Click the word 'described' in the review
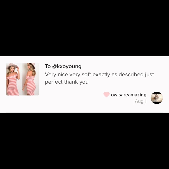Viewport: 169px width, 169px height. coord(131,75)
